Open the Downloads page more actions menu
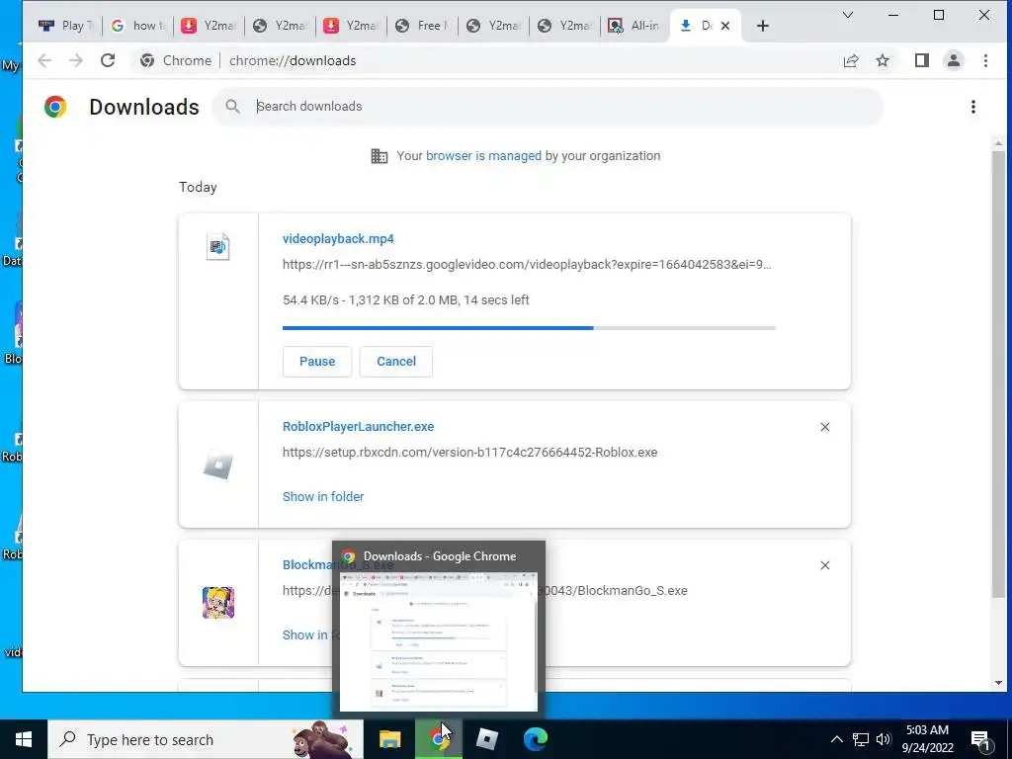Image resolution: width=1012 pixels, height=759 pixels. 973,107
